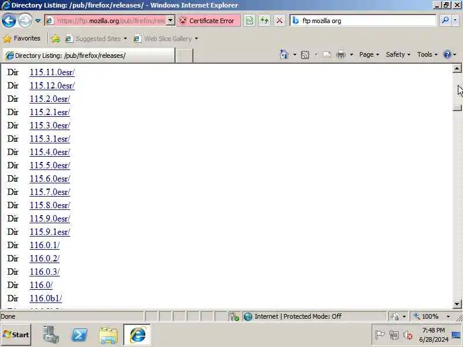Image resolution: width=463 pixels, height=347 pixels.
Task: Follow the 115.7.0esr/ link
Action: coord(50,192)
